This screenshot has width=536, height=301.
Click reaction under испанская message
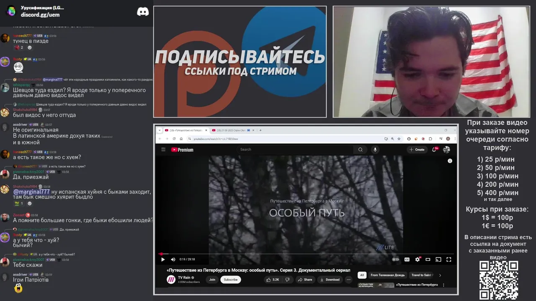19,203
